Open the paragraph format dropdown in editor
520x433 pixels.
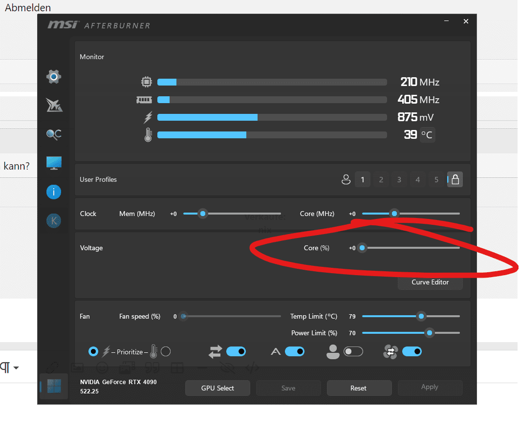click(9, 368)
